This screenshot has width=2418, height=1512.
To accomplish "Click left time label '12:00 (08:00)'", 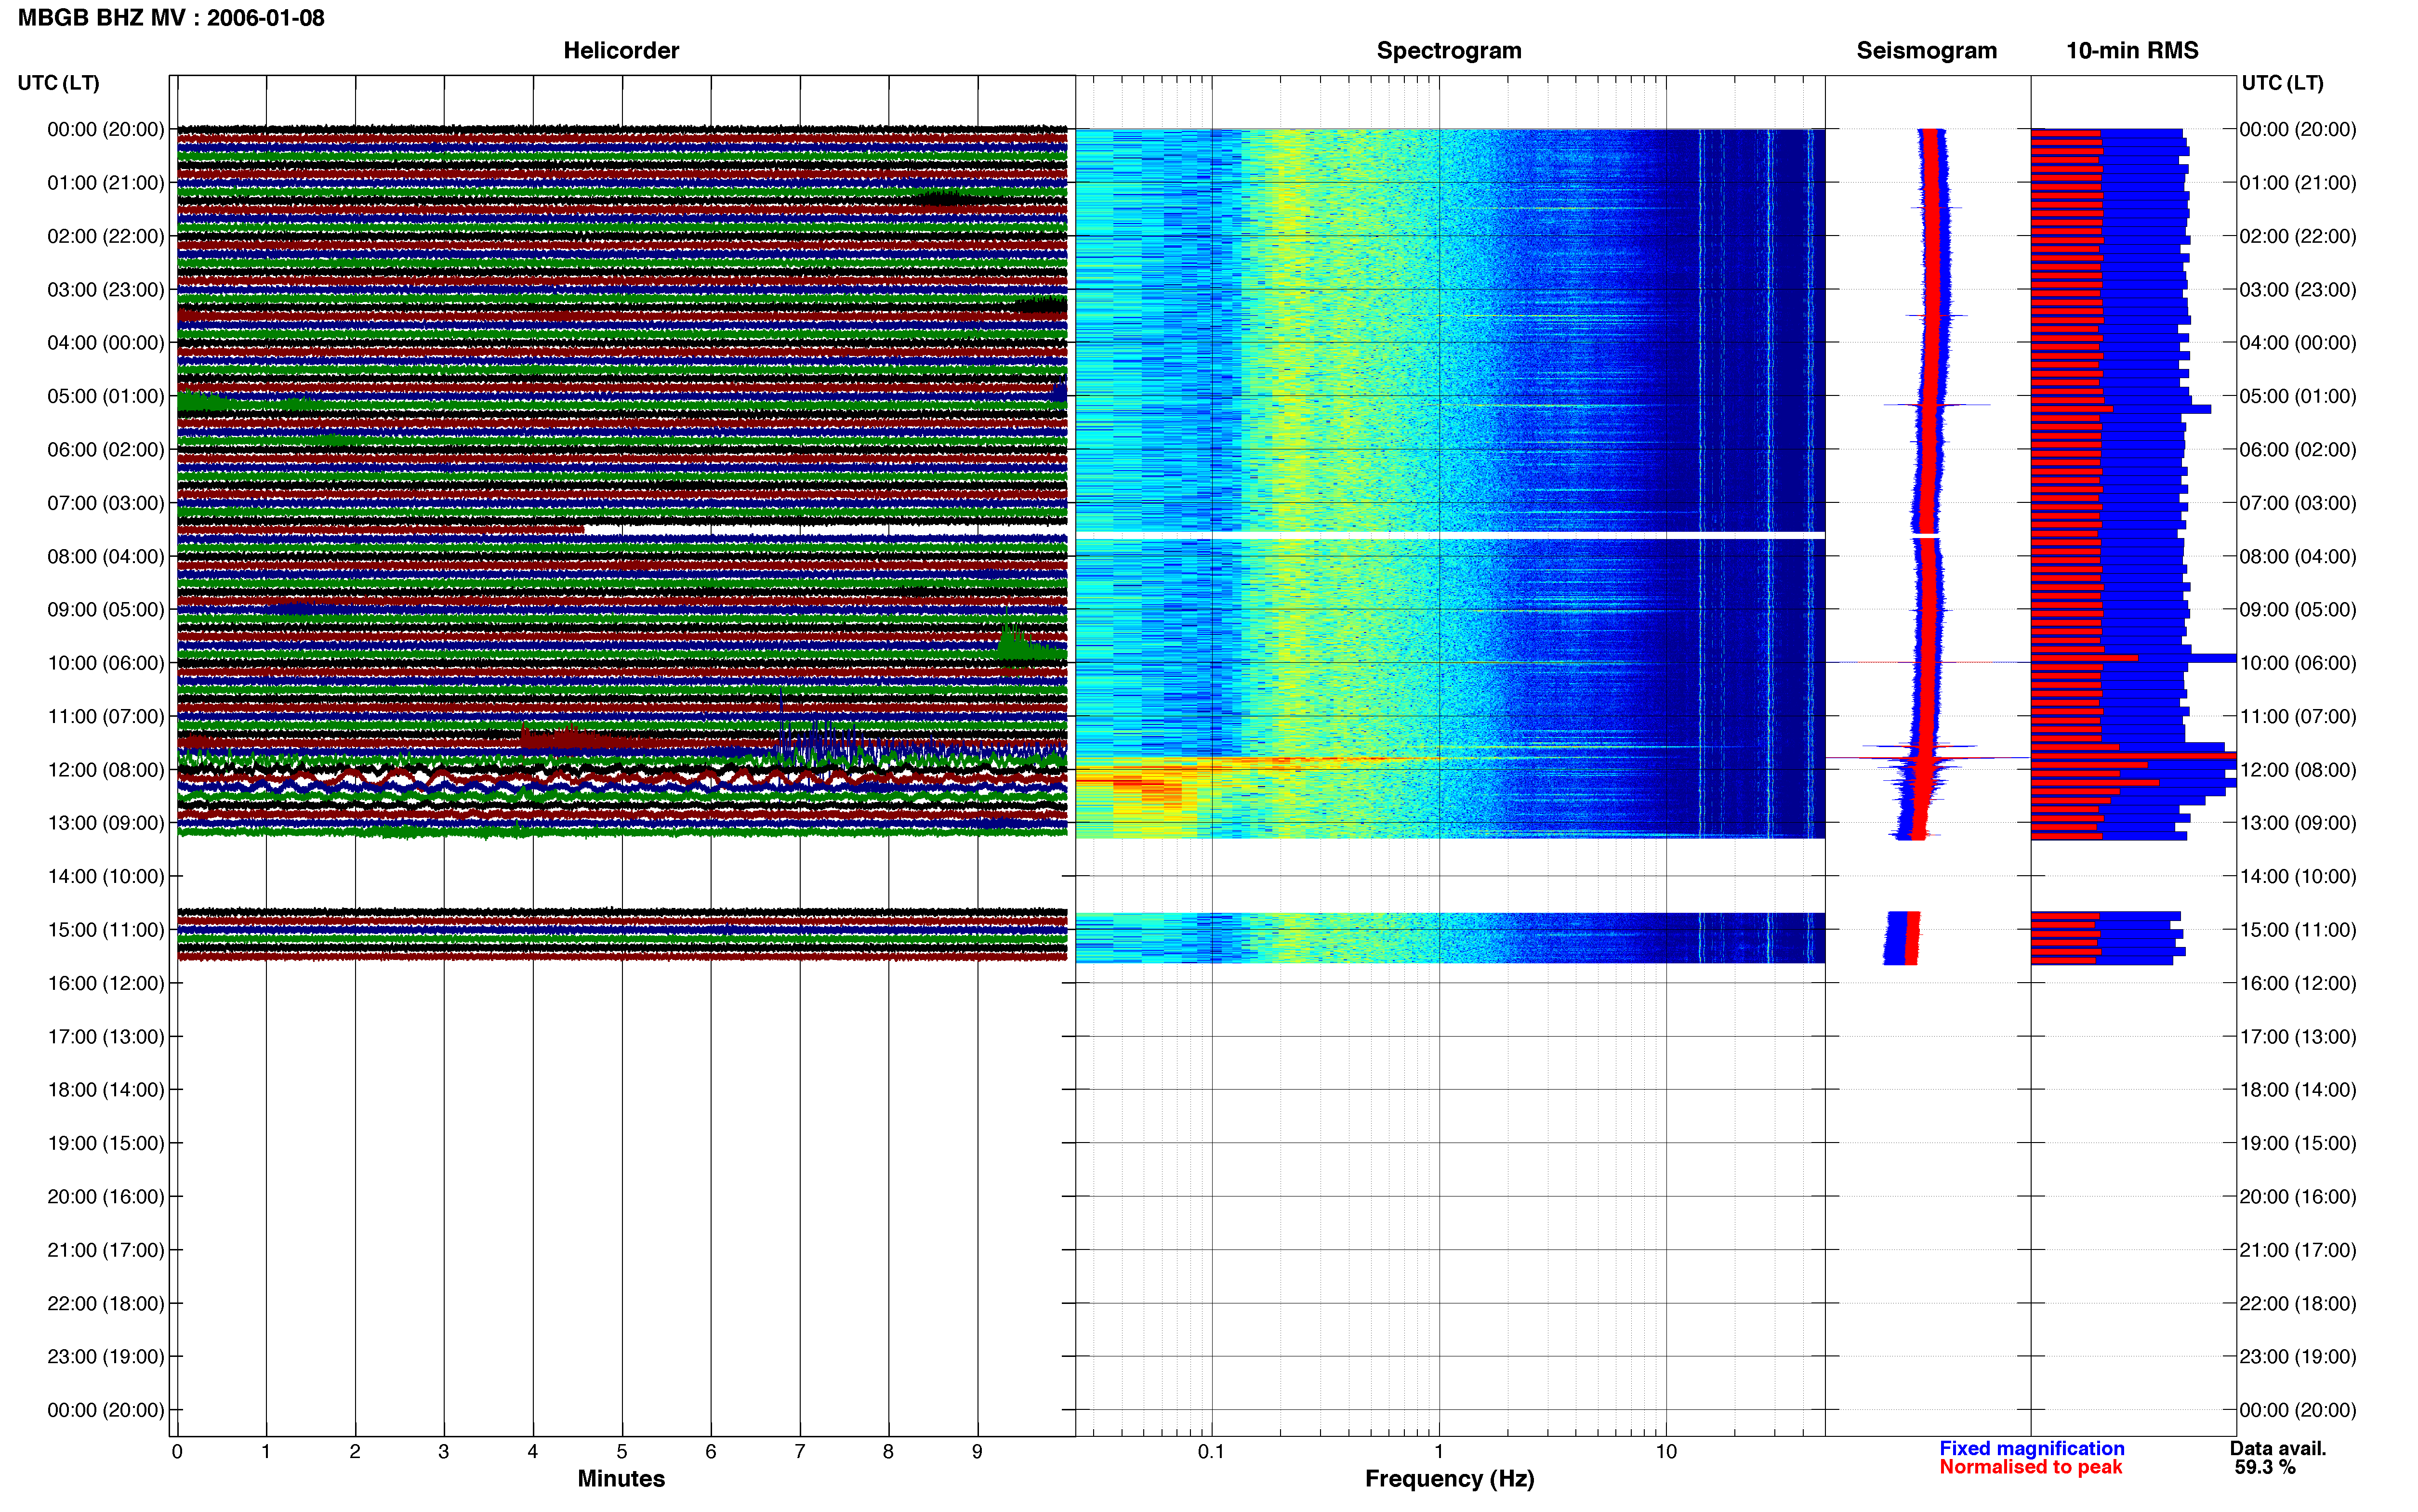I will click(105, 770).
